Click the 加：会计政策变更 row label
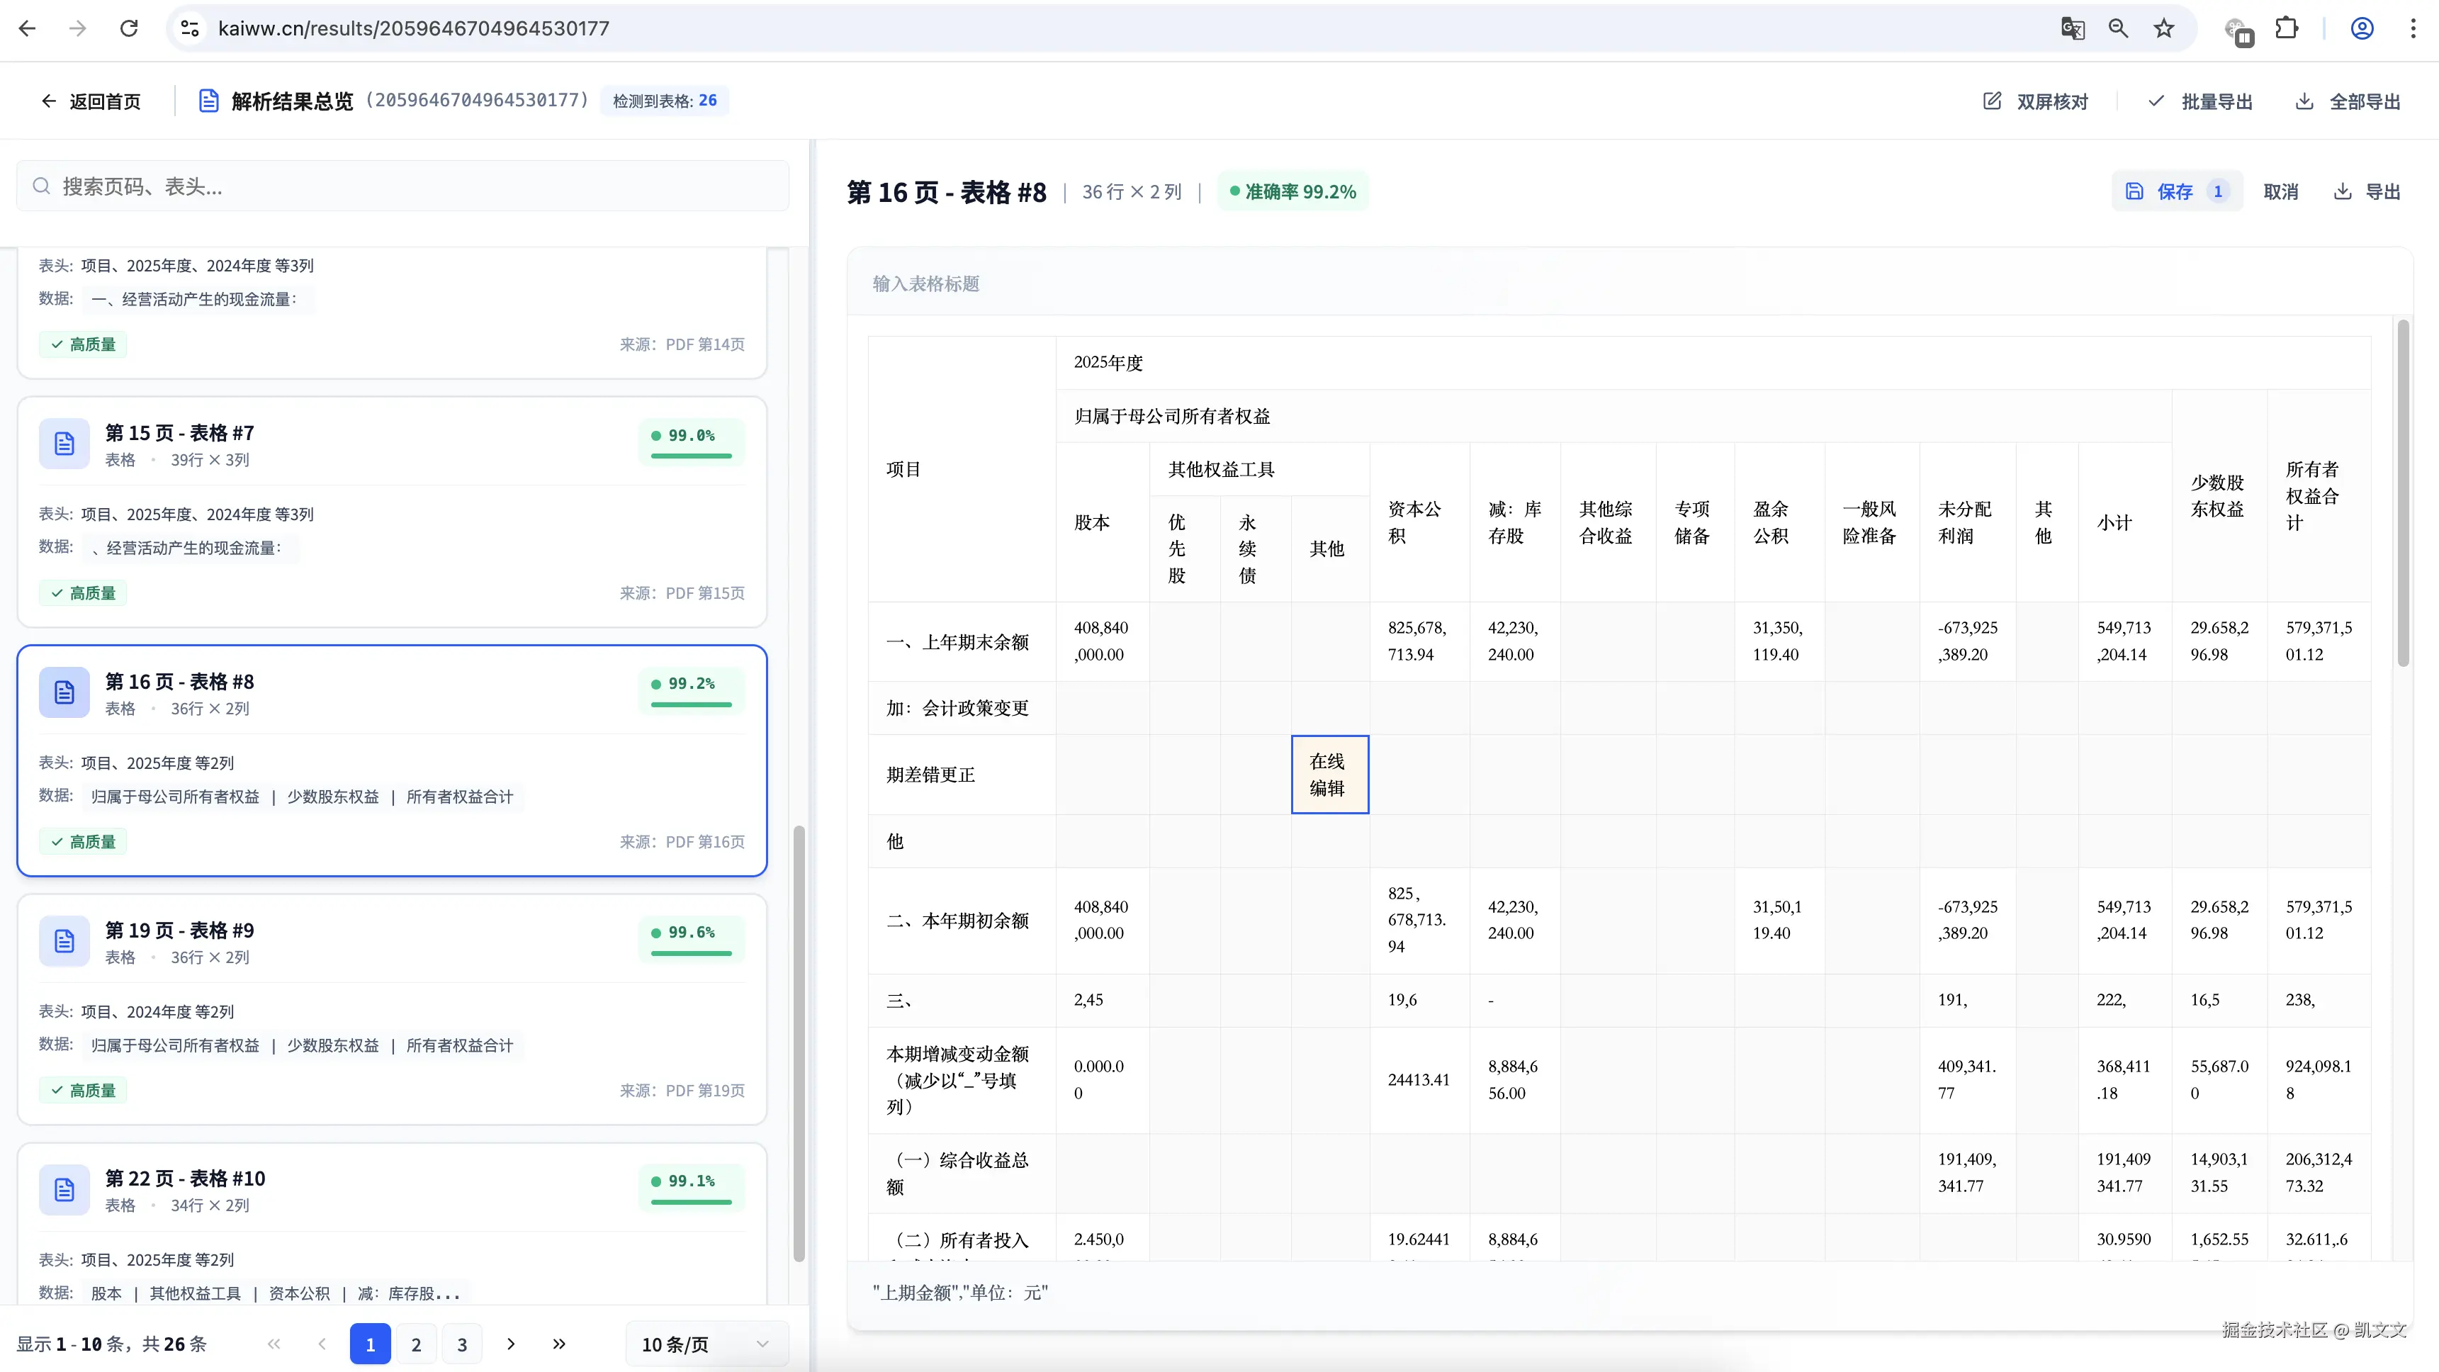The image size is (2439, 1372). pyautogui.click(x=957, y=708)
